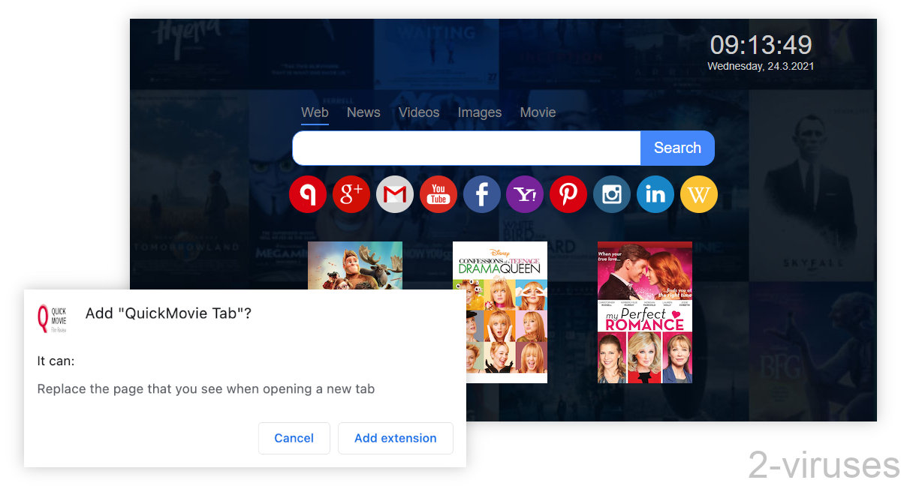The width and height of the screenshot is (901, 486).
Task: Click inside the search input field
Action: pyautogui.click(x=466, y=148)
